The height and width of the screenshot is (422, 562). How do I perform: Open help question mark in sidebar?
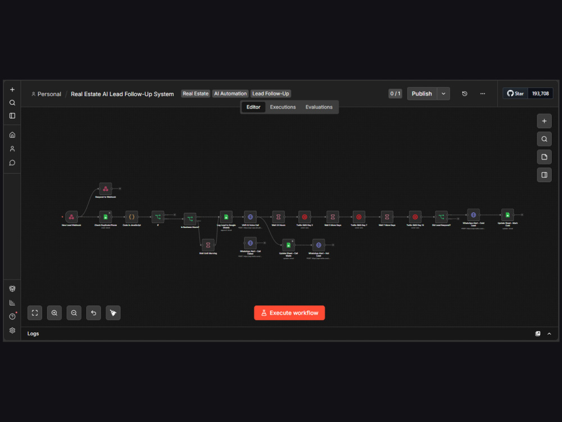[12, 316]
